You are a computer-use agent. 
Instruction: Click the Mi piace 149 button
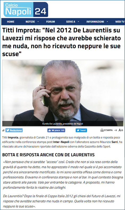(56, 130)
